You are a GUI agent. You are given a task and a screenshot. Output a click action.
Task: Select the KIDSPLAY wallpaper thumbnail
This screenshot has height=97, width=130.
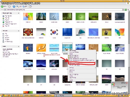[41, 32]
